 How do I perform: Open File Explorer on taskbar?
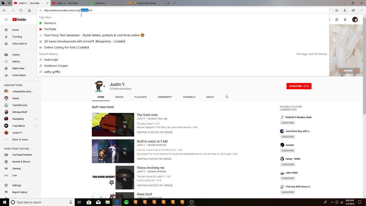tap(108, 202)
